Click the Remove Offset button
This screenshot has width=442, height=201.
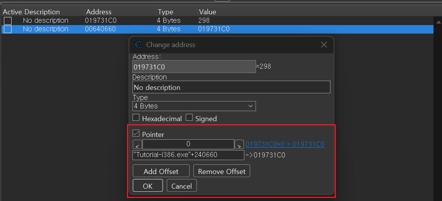point(222,171)
